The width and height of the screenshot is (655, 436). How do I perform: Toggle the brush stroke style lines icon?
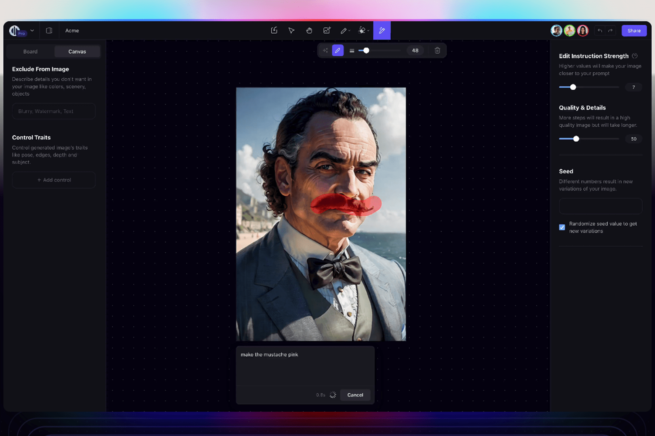click(352, 50)
